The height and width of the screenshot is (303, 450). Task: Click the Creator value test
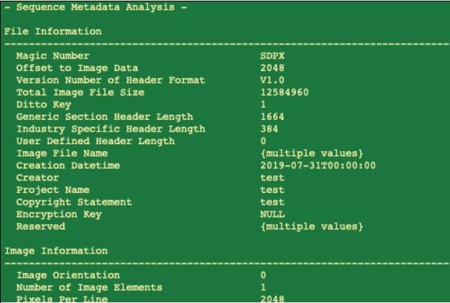[272, 178]
